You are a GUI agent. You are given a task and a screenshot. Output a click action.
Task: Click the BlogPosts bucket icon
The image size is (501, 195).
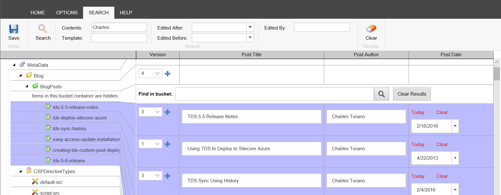pos(35,86)
